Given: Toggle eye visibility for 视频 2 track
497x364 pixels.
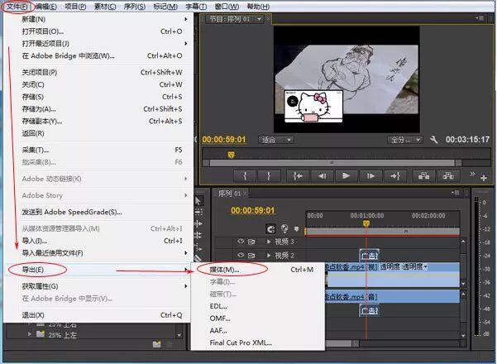Looking at the screenshot, I should pos(241,255).
